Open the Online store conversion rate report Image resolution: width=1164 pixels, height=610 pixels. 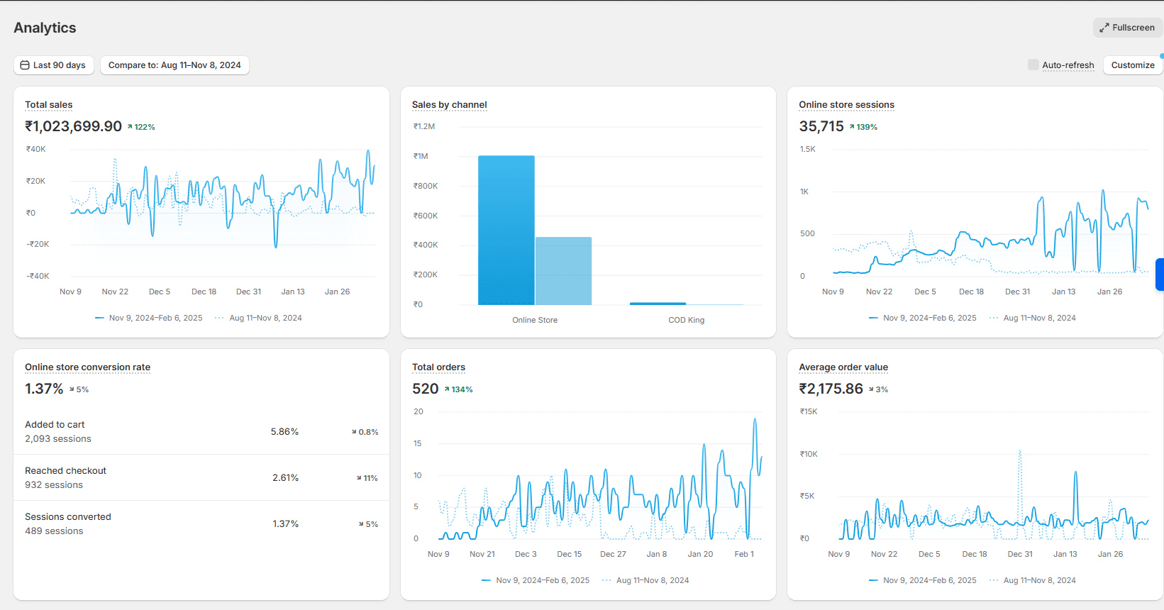88,367
